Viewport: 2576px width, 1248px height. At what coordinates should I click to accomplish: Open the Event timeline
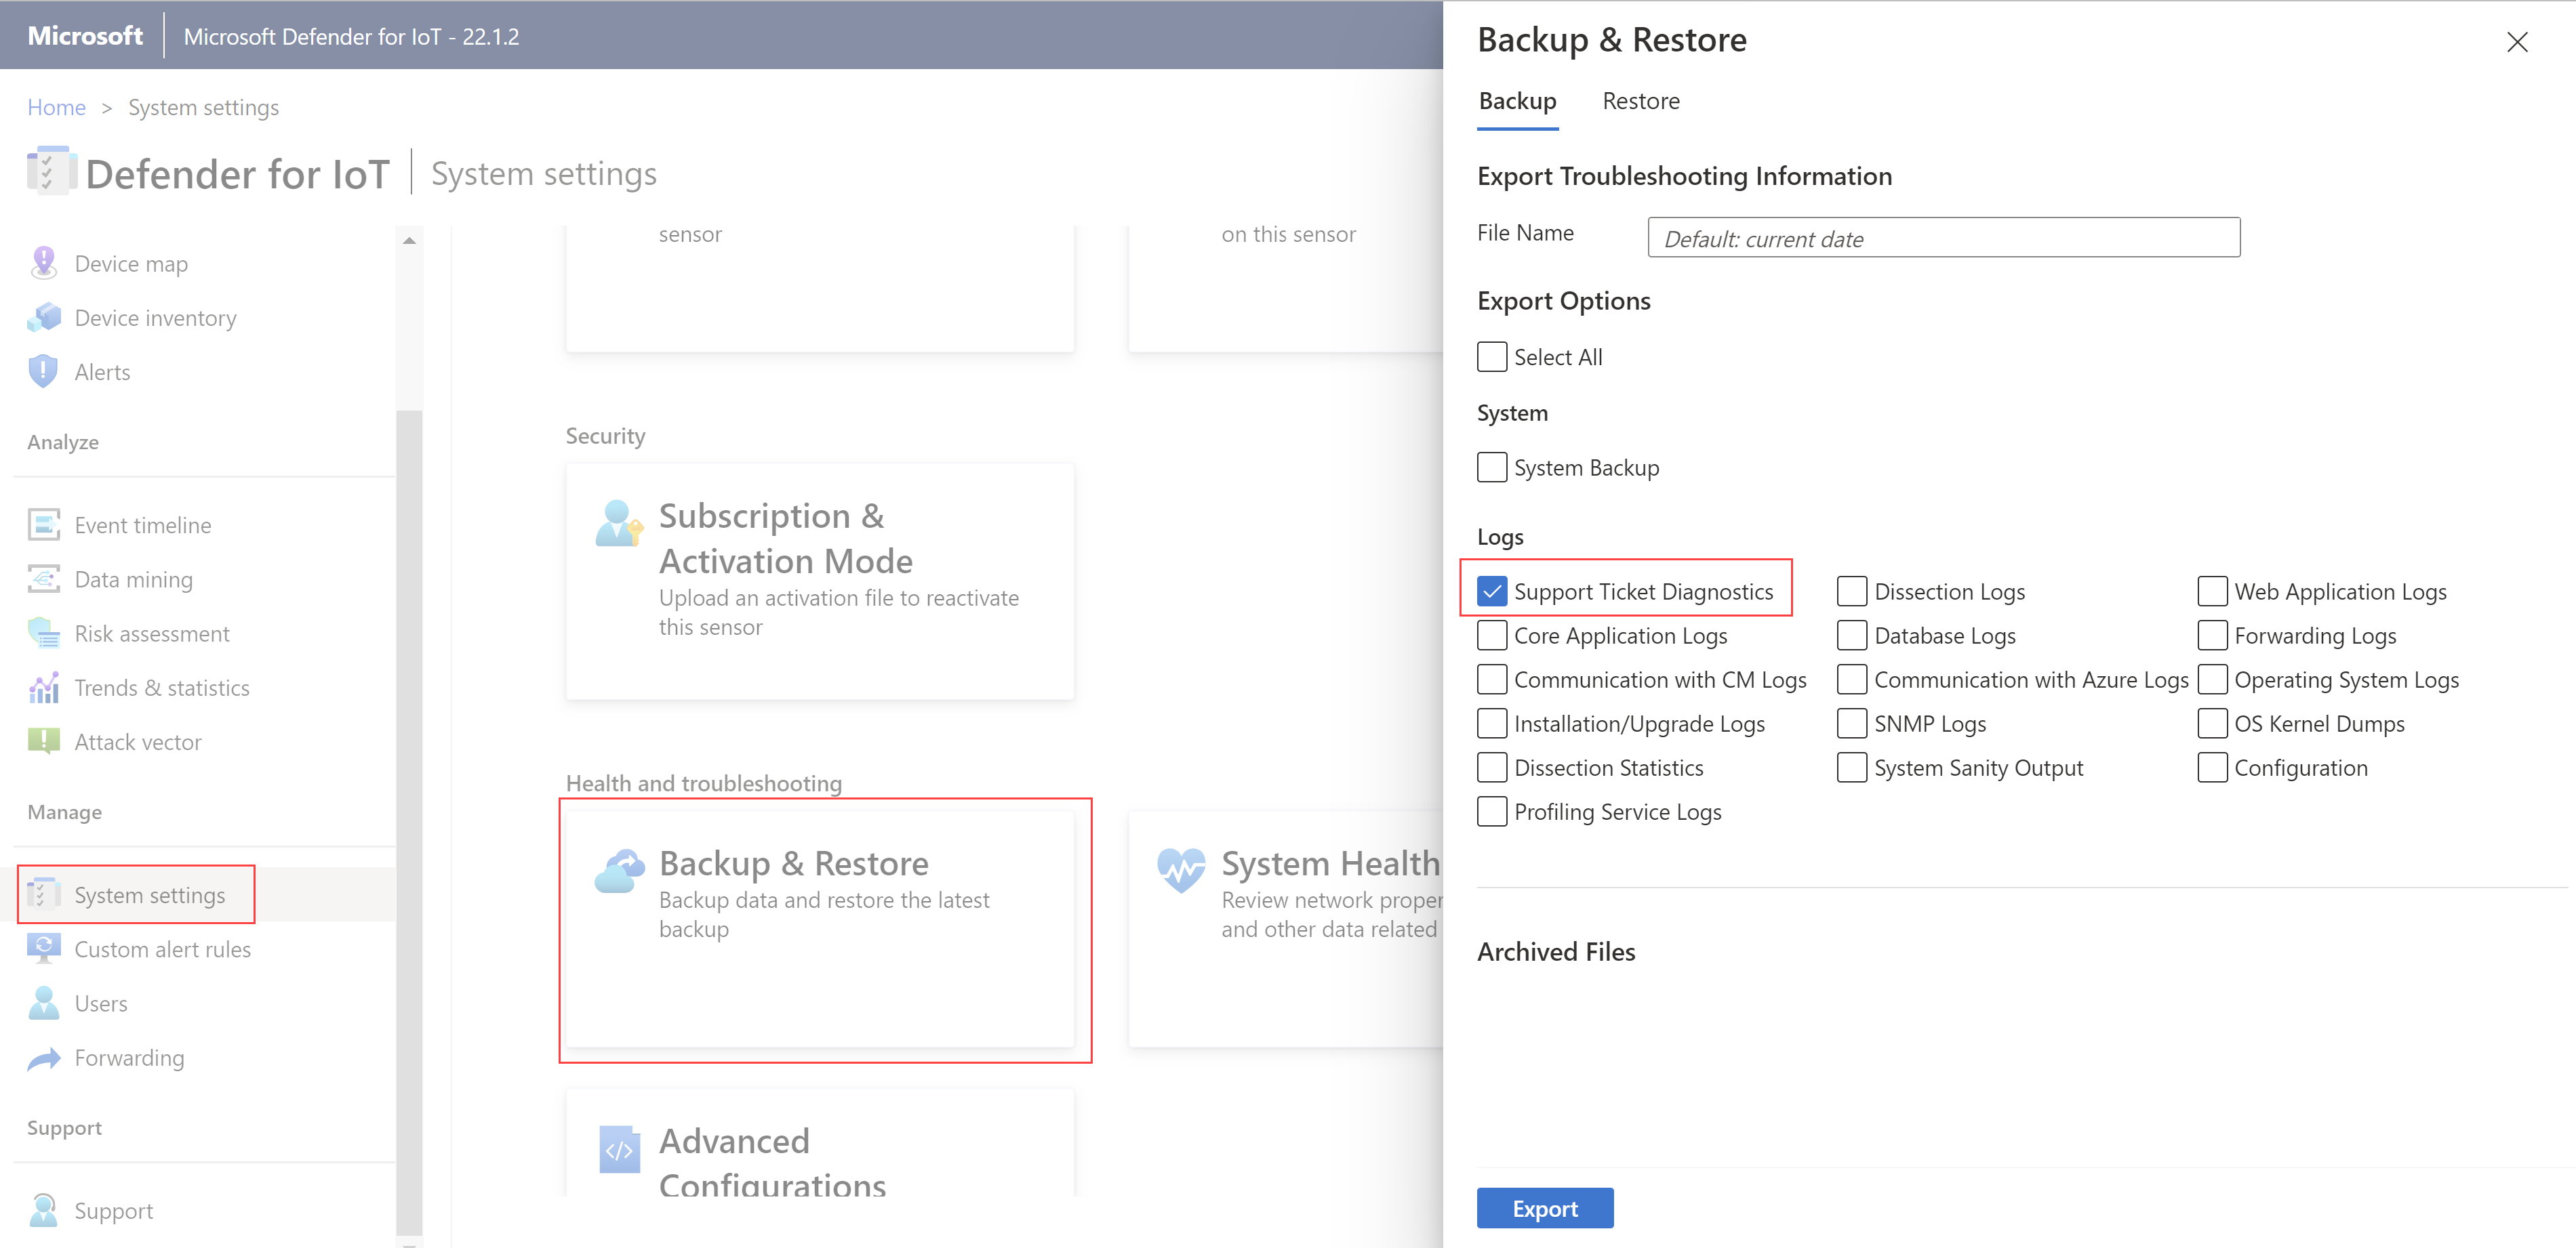[143, 524]
